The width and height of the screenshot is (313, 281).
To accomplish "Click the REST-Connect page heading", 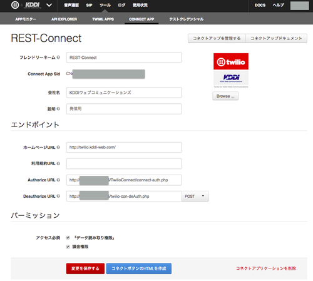I will coord(46,38).
